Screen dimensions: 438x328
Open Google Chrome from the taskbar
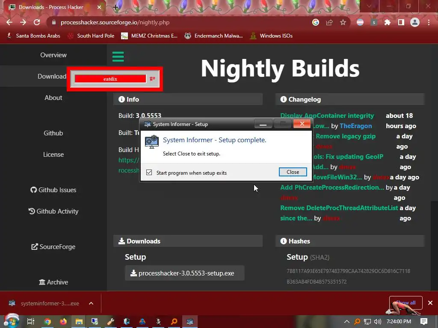point(47,322)
